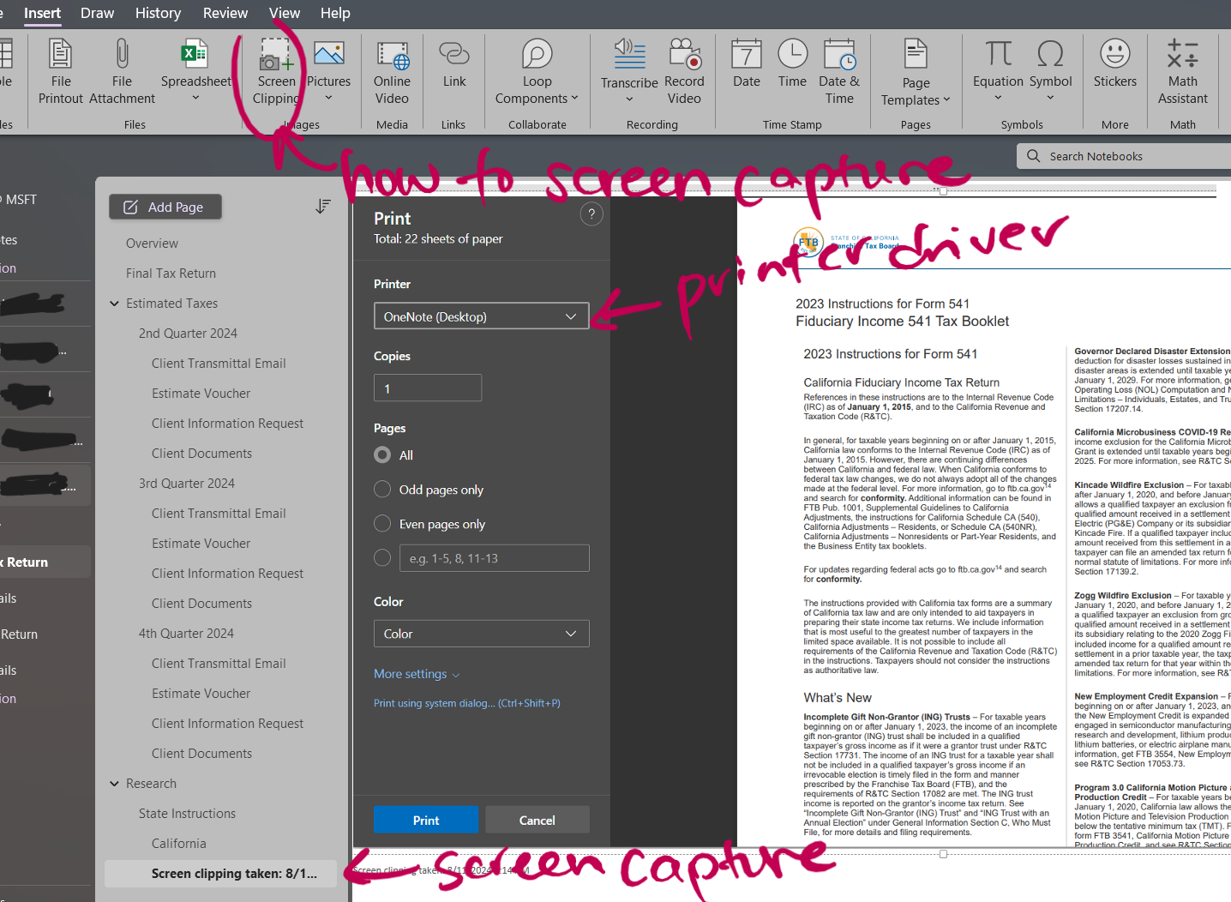
Task: Open the Record Video tool
Action: [684, 73]
